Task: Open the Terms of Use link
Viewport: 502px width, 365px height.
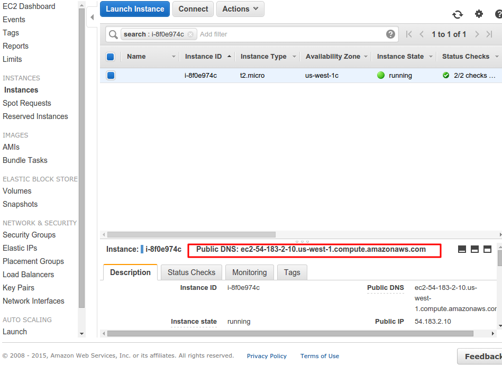Action: (320, 356)
